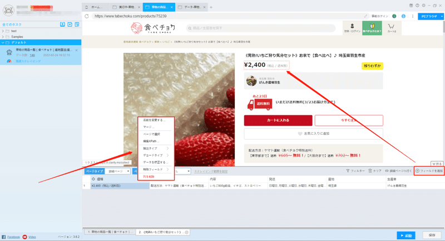The image size is (445, 241).
Task: Click the pencil edit icon in URL bar
Action: (x=365, y=16)
